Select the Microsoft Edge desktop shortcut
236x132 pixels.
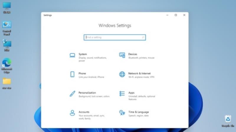[6, 62]
